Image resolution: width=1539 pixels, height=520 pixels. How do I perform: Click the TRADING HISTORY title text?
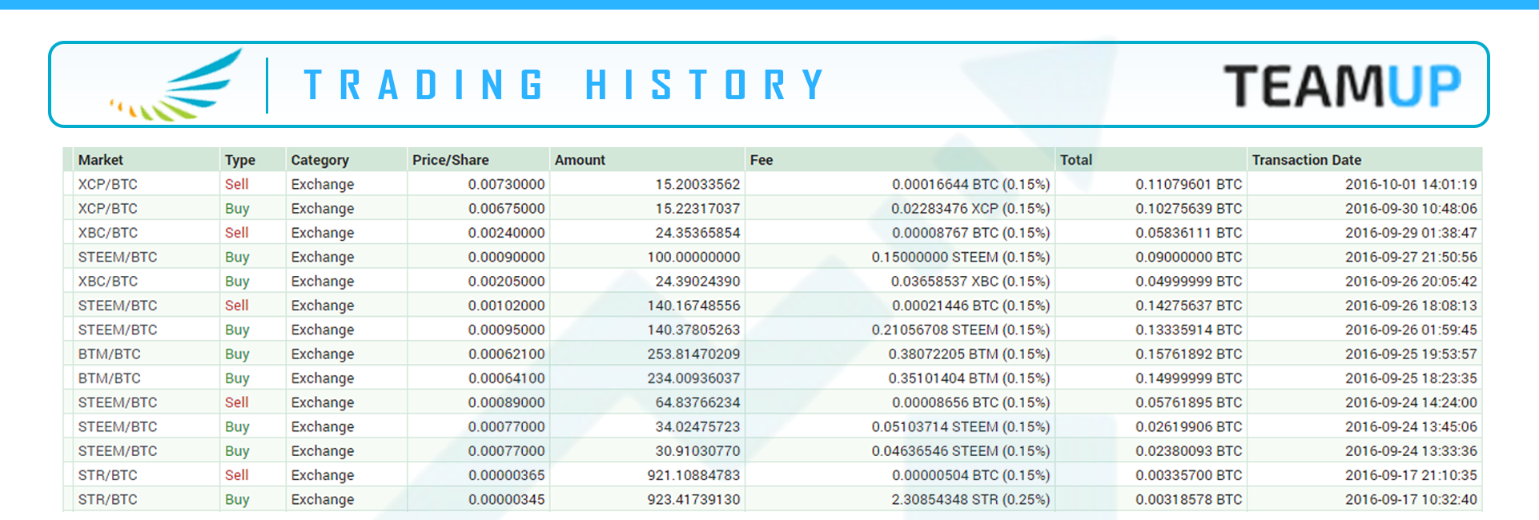coord(565,85)
